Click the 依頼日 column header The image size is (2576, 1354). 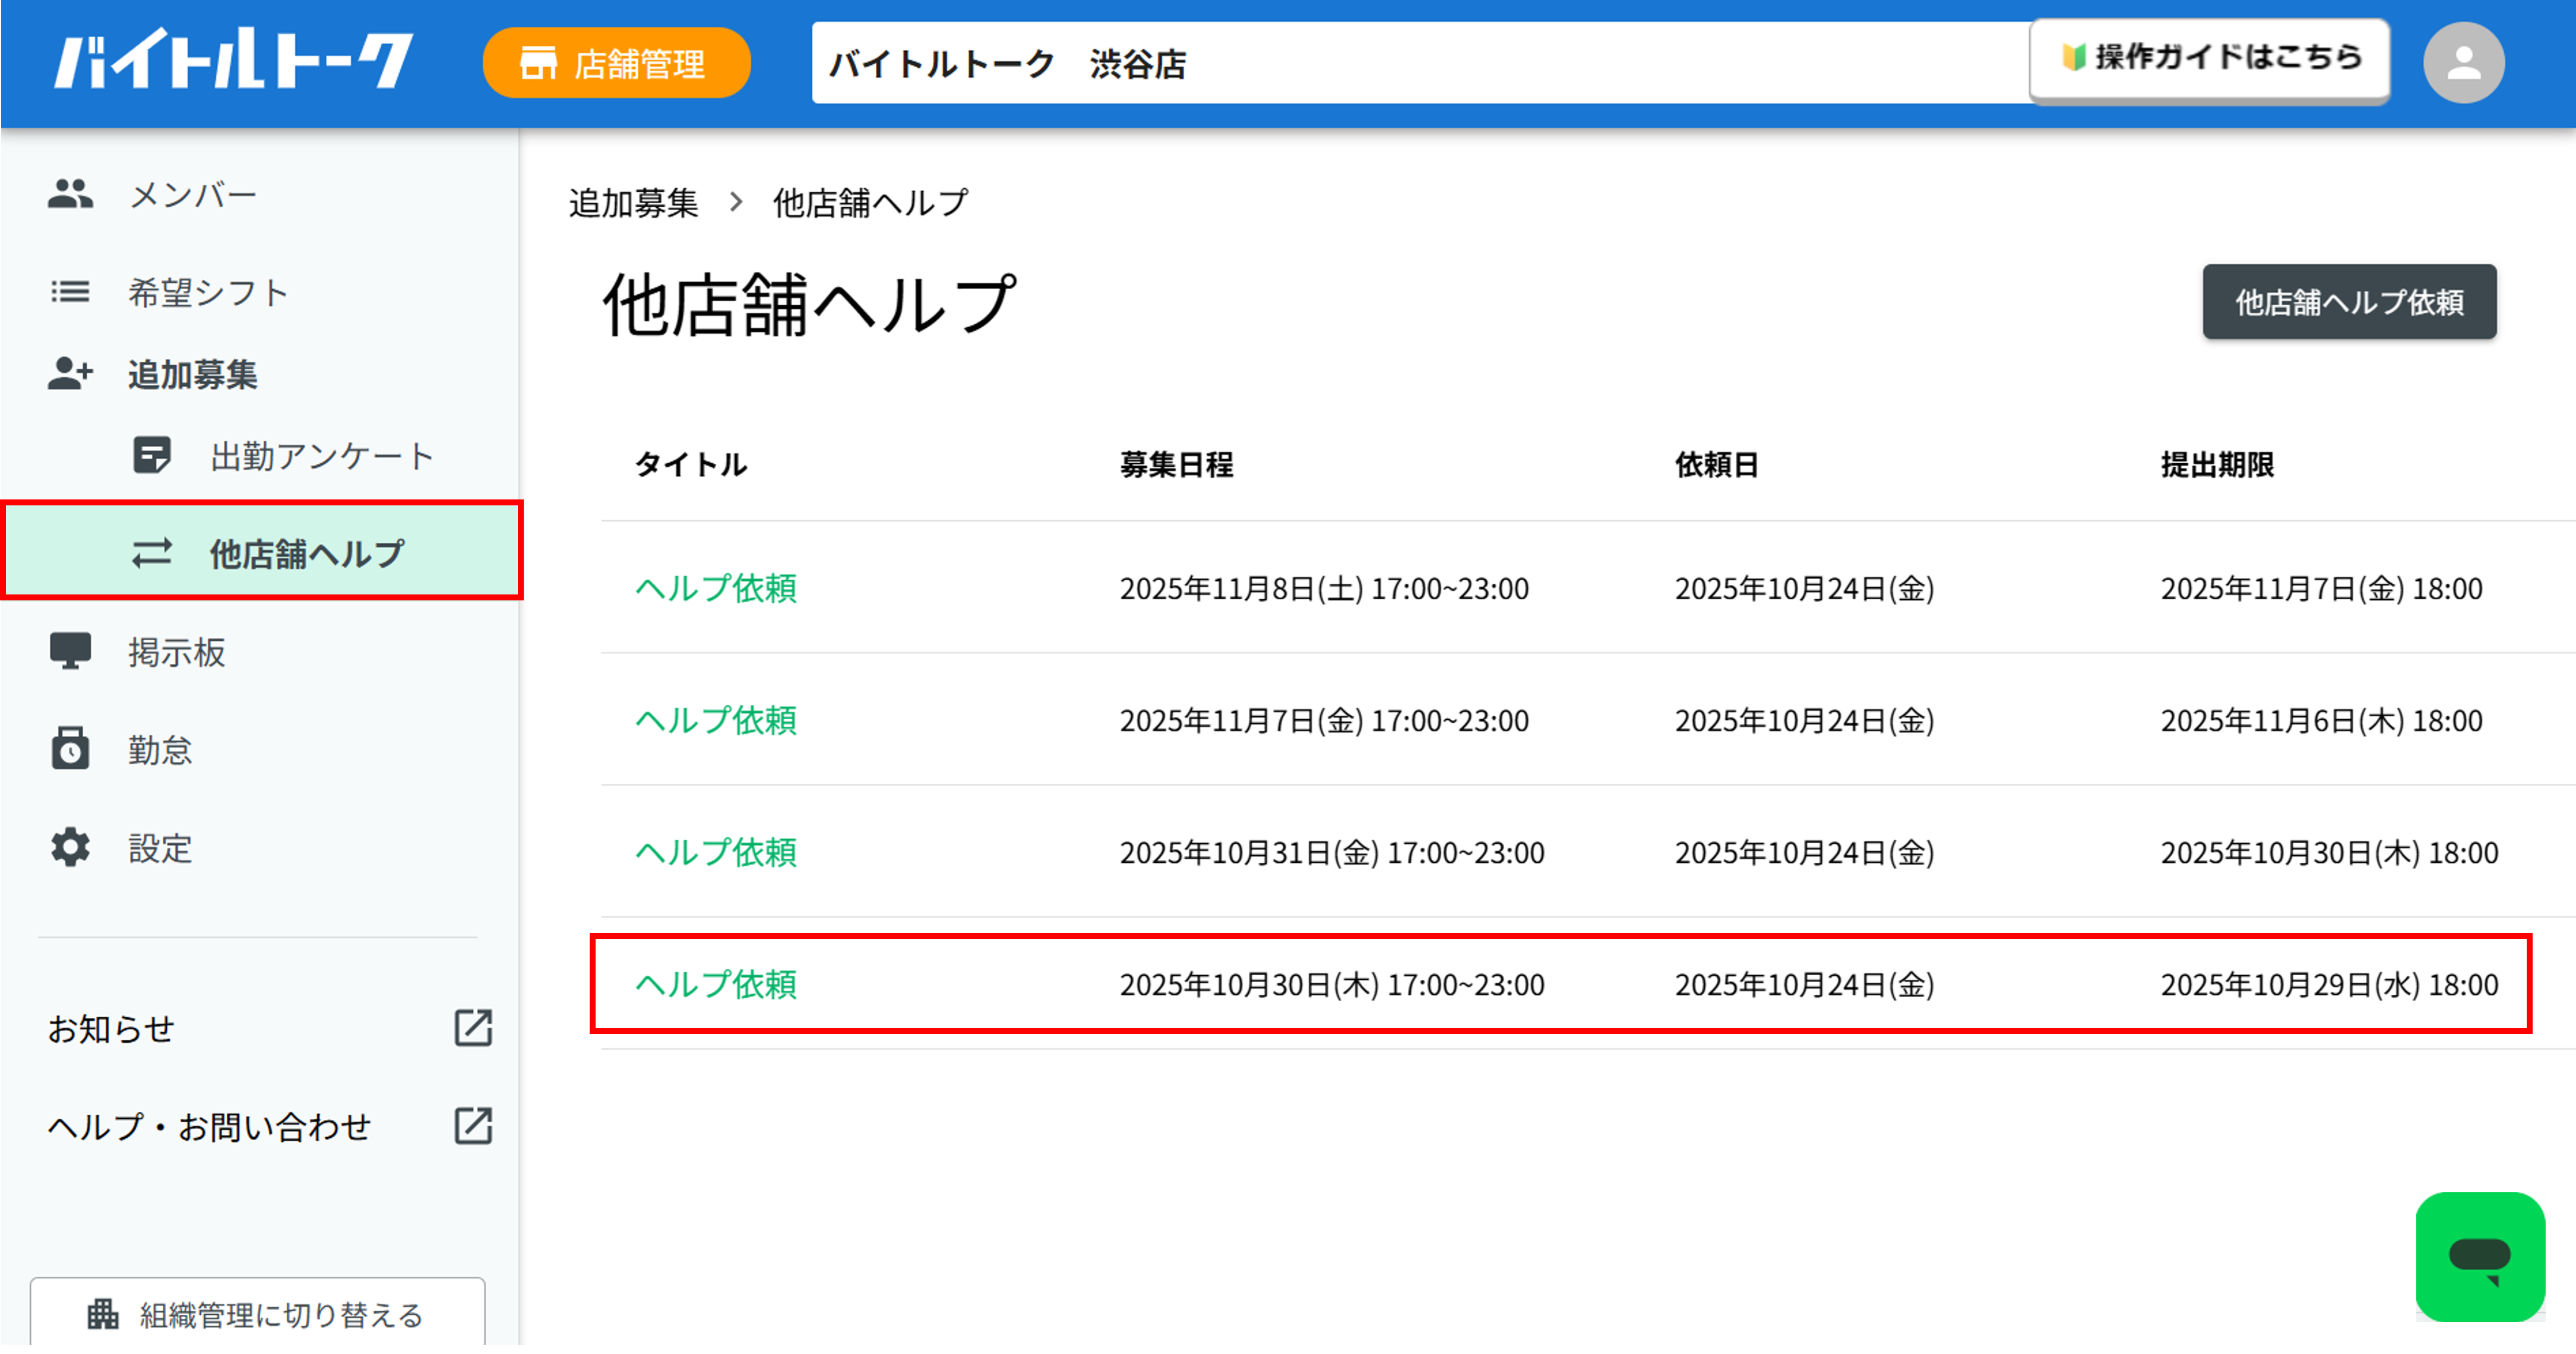[x=1716, y=464]
